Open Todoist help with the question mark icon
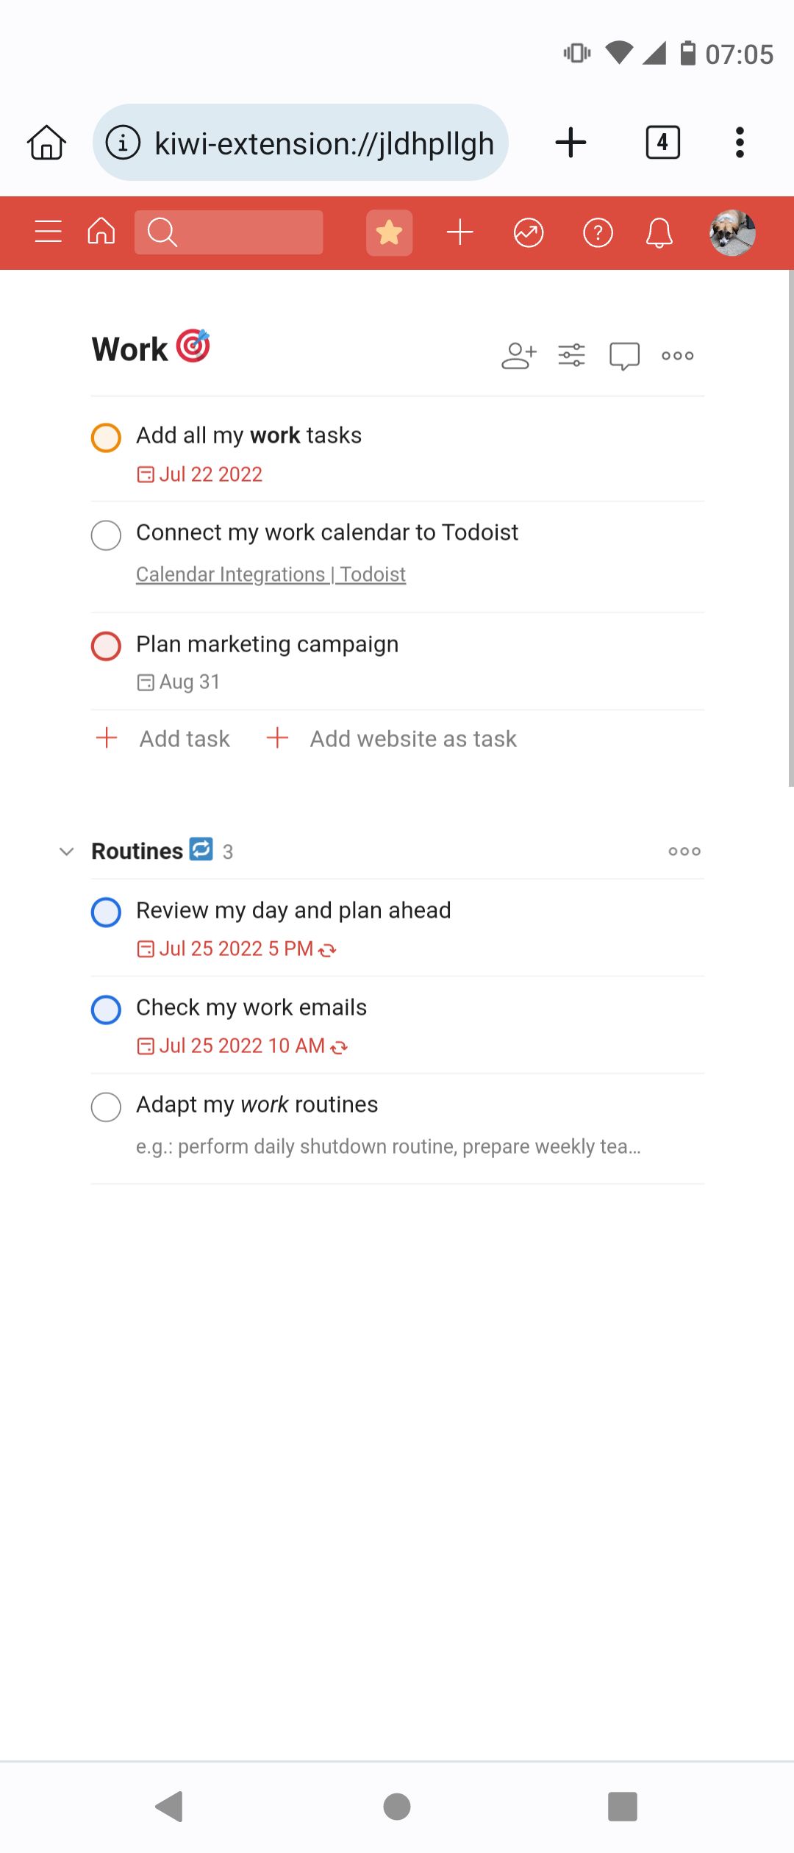Image resolution: width=794 pixels, height=1853 pixels. (x=598, y=232)
